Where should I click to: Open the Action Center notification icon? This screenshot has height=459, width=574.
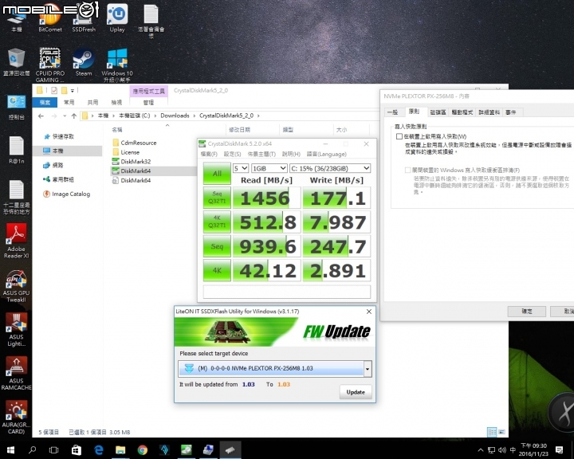[560, 450]
